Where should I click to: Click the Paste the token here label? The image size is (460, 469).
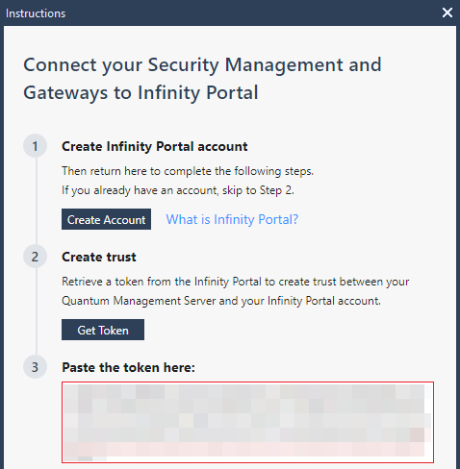click(128, 367)
